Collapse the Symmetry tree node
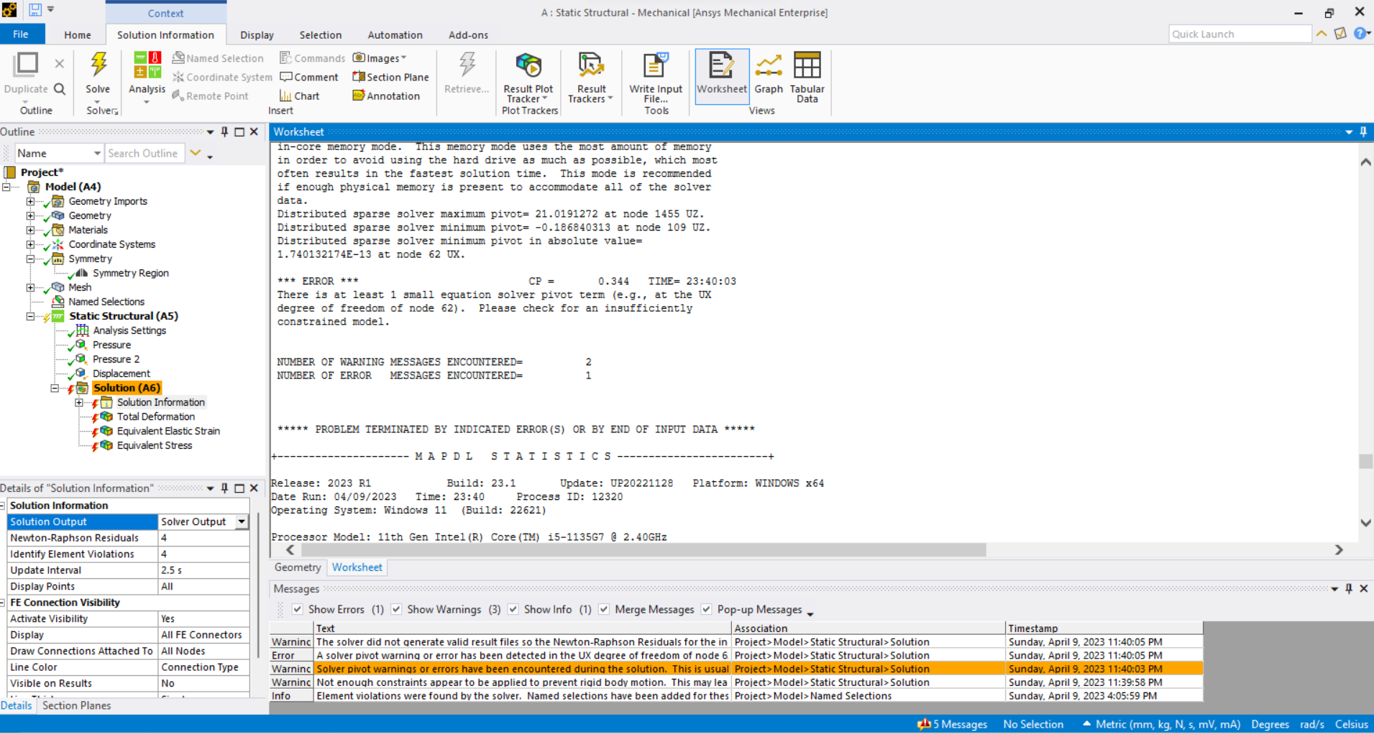This screenshot has width=1374, height=734. [30, 259]
